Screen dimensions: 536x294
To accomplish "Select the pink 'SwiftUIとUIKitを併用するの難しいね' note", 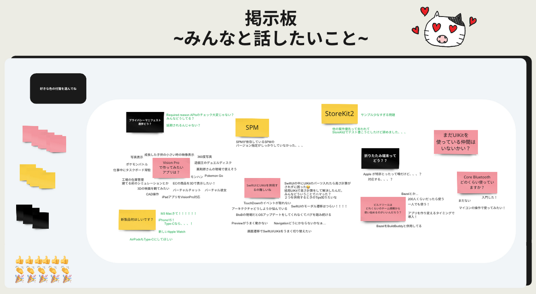I will coord(262,188).
